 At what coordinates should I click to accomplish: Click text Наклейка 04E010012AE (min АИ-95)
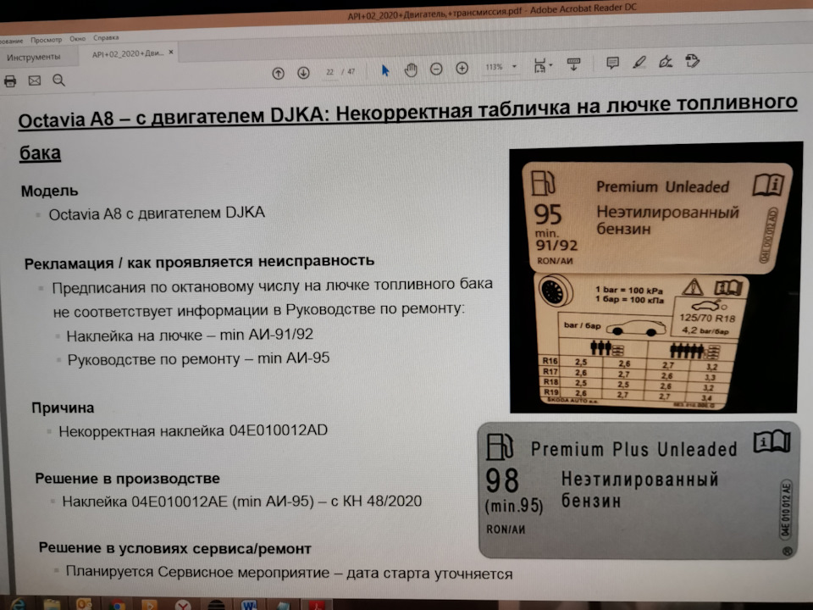pos(241,501)
